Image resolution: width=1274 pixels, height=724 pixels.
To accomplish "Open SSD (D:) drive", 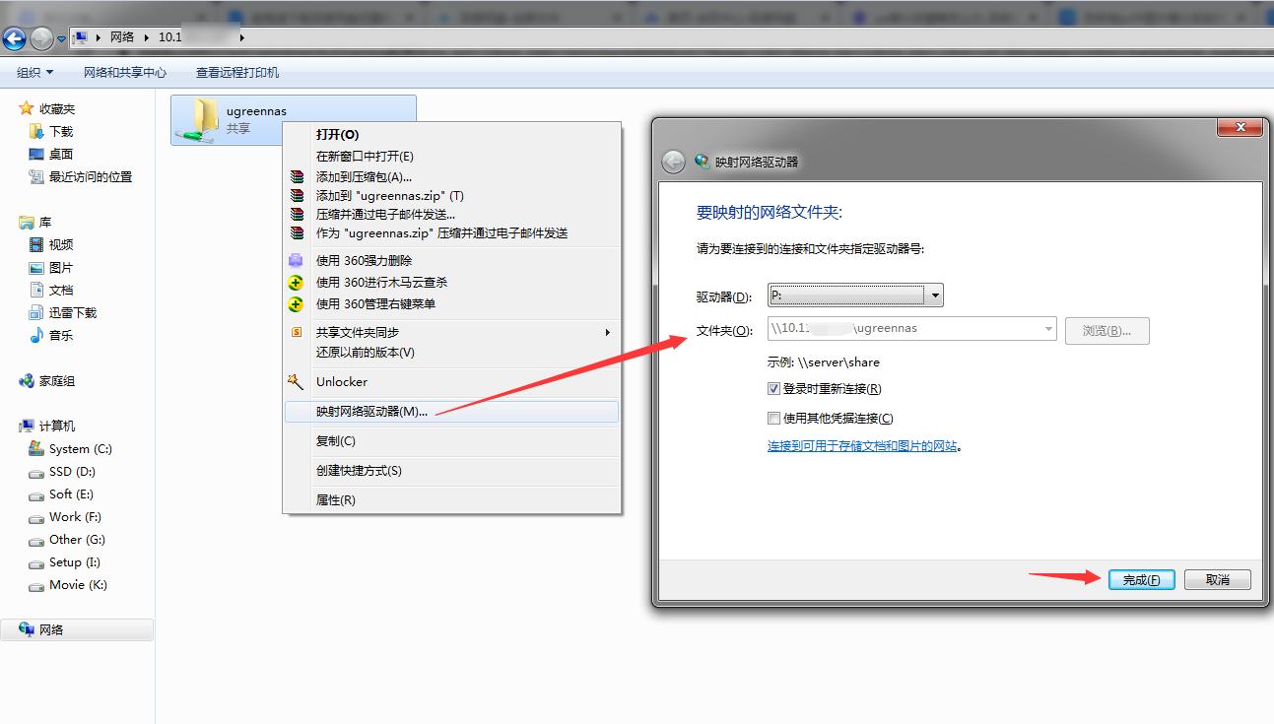I will [x=72, y=471].
